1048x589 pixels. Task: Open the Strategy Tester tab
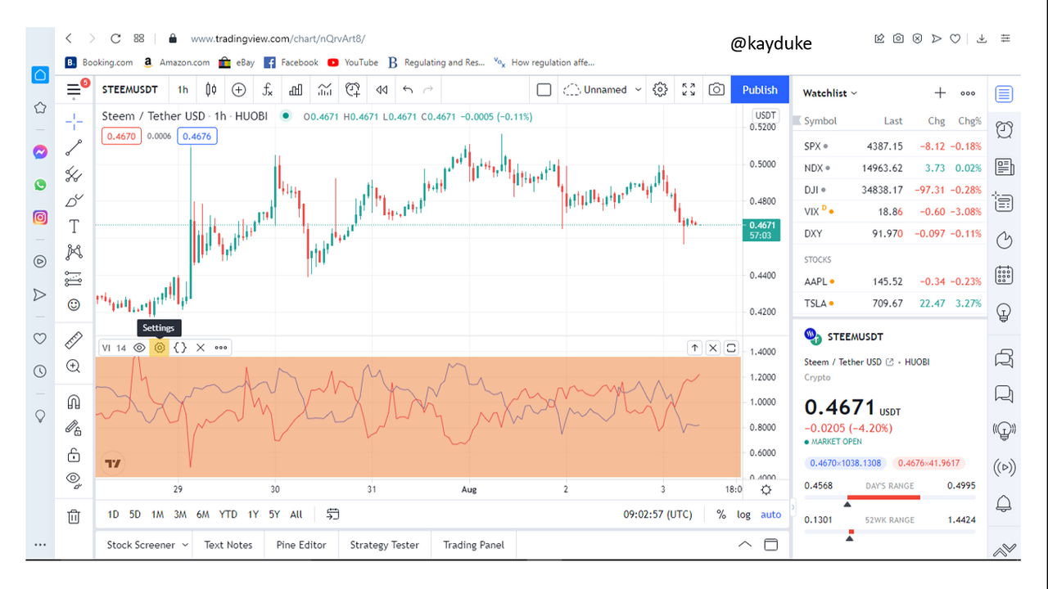385,545
